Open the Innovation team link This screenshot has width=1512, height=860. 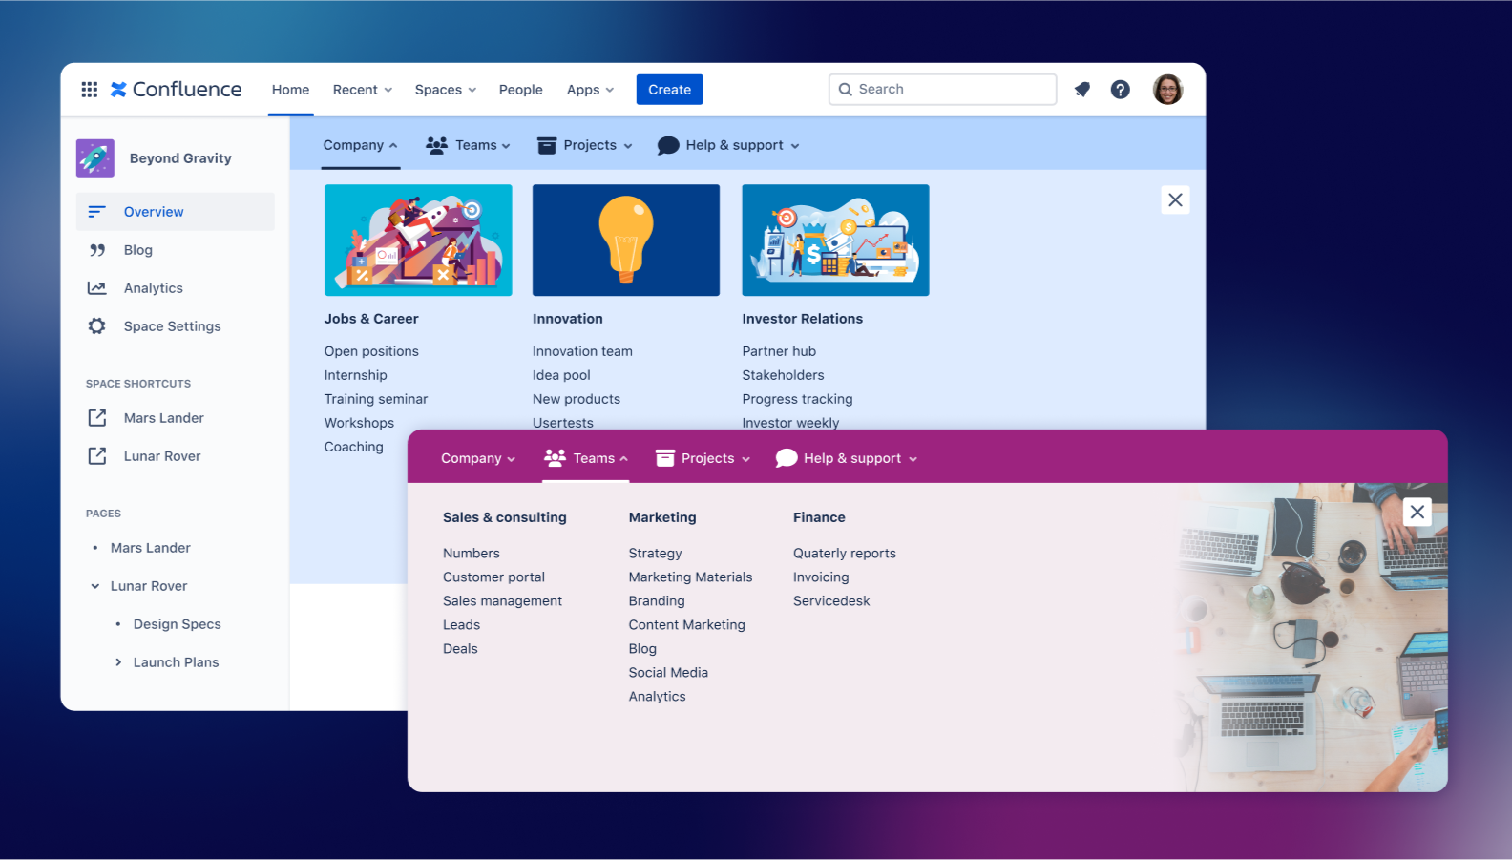click(x=582, y=351)
